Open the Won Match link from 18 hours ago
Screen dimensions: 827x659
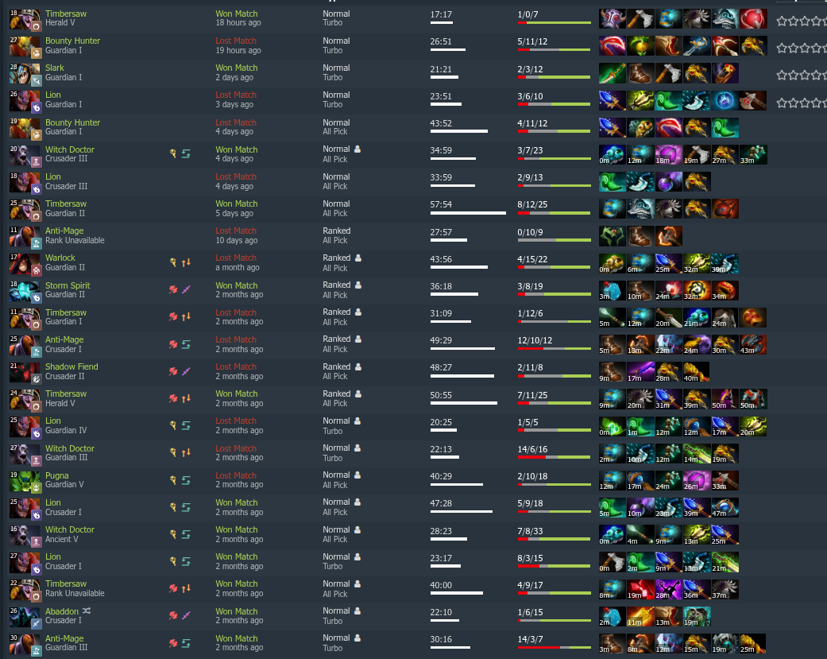point(236,14)
